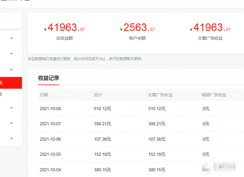The width and height of the screenshot is (244, 177).
Task: Click the 总收益额 ¥41963.97 figure
Action: tap(64, 27)
